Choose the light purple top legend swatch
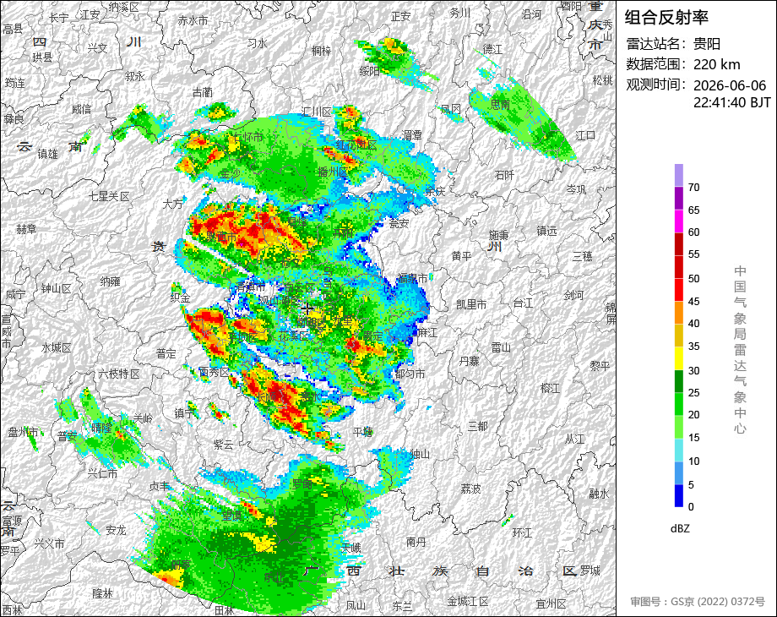This screenshot has height=617, width=777. 678,175
